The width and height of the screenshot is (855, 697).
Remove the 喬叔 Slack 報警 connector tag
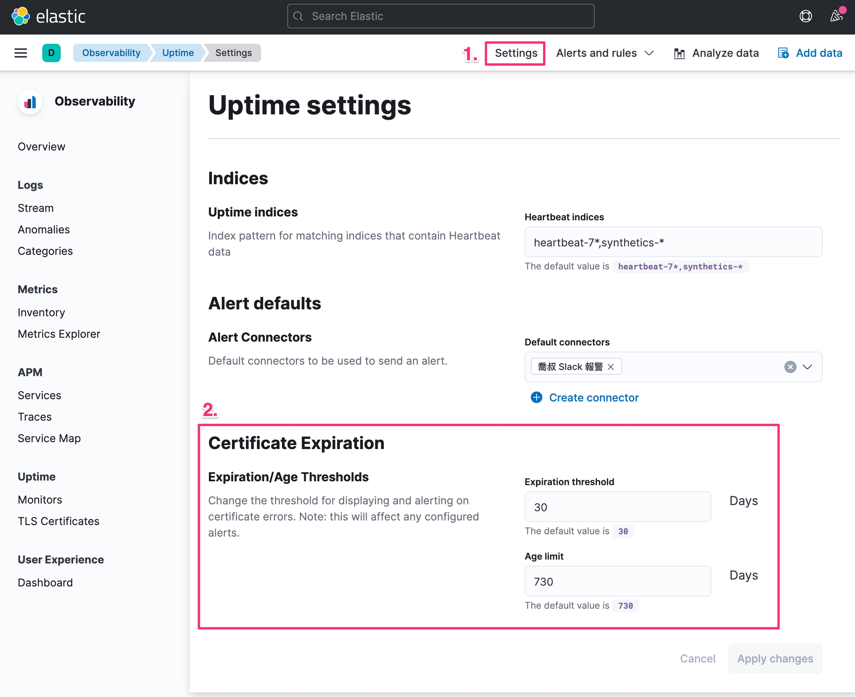611,367
